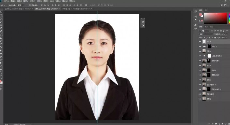The width and height of the screenshot is (230, 125).
Task: Switch to the .psd document tab
Action: (x=17, y=9)
